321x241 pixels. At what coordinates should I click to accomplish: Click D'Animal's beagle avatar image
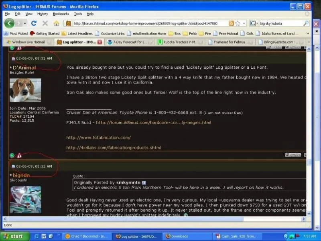25,90
